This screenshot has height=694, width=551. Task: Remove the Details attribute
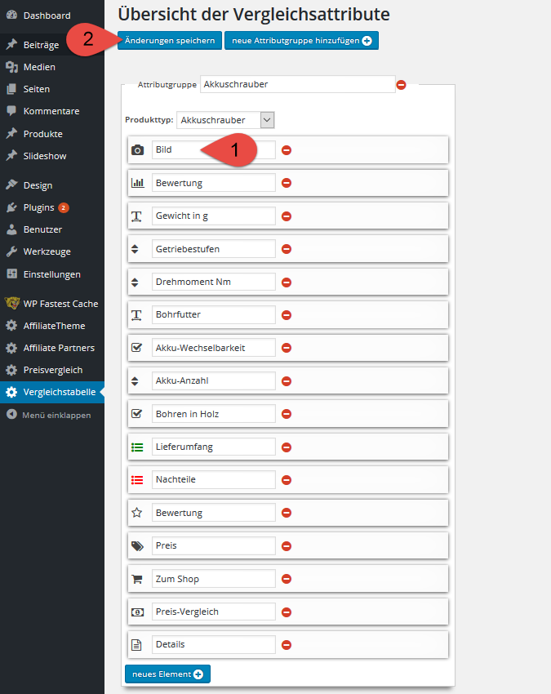click(287, 645)
